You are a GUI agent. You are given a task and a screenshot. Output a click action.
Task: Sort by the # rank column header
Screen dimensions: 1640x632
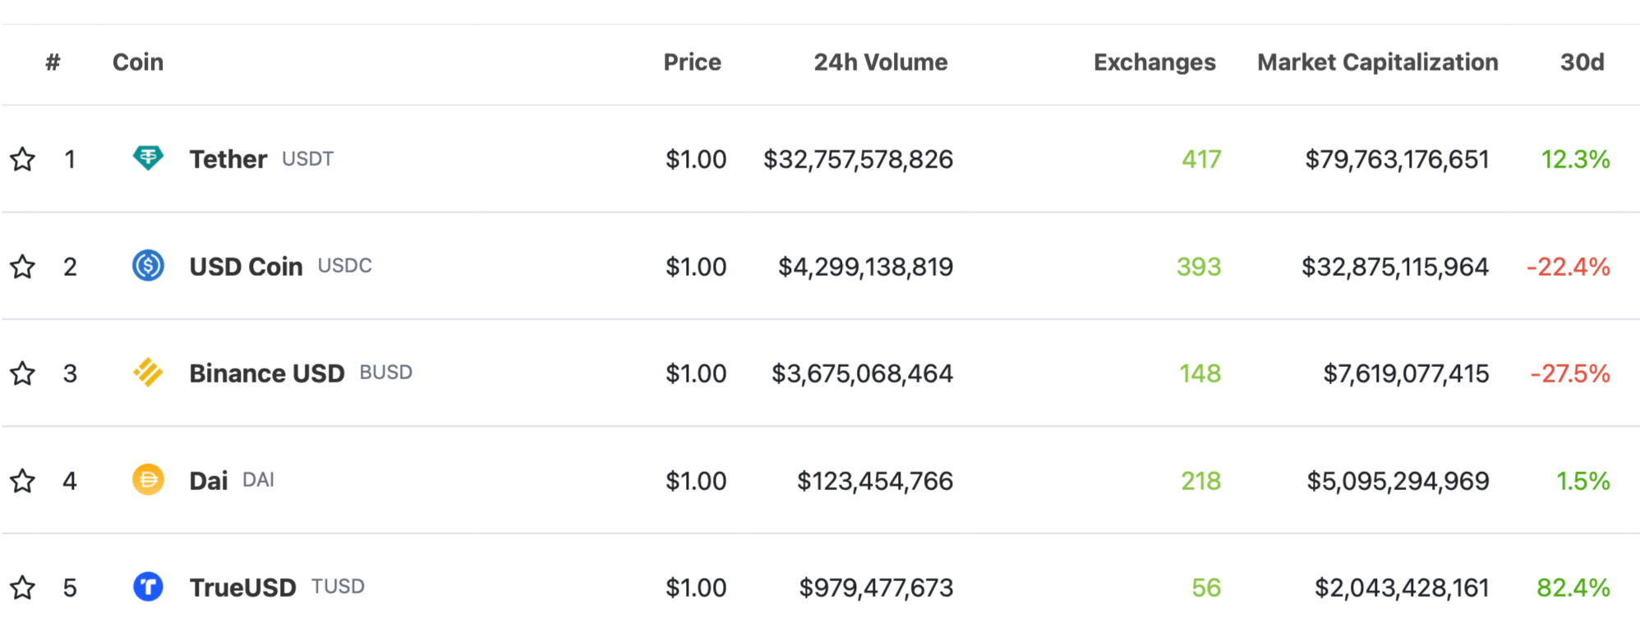point(53,62)
